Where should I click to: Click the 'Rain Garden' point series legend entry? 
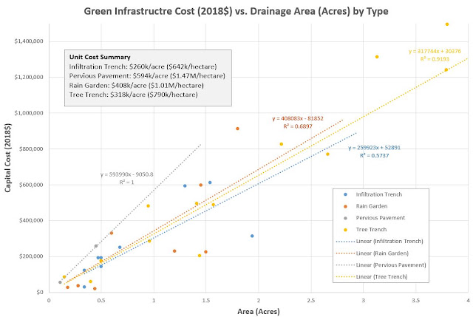point(366,206)
